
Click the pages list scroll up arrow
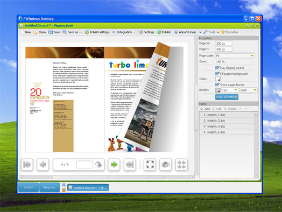pos(256,114)
